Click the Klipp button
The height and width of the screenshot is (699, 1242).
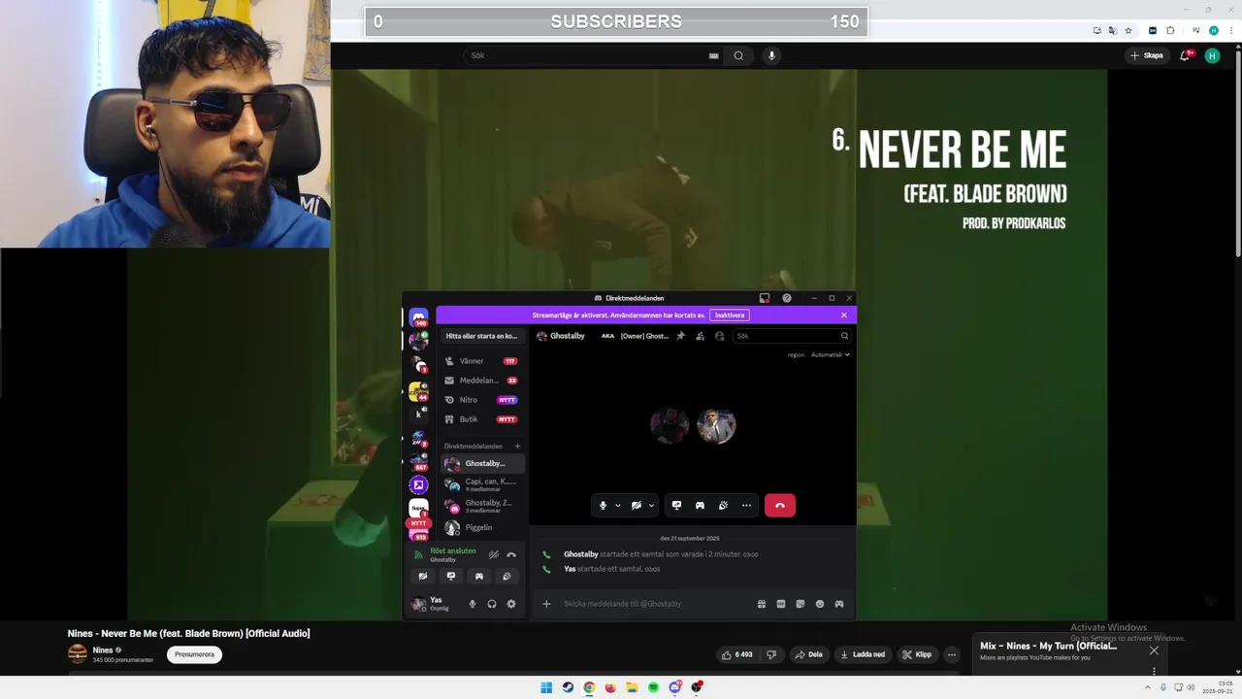coord(917,654)
